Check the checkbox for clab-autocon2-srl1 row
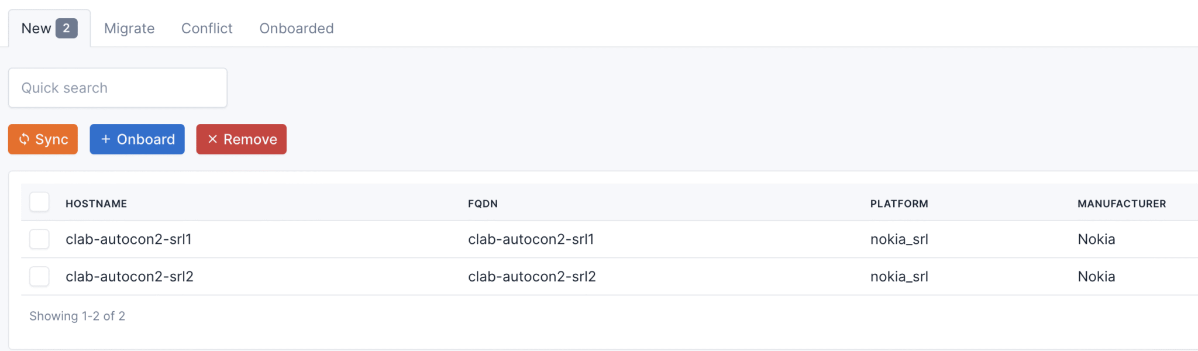This screenshot has height=351, width=1198. coord(39,239)
